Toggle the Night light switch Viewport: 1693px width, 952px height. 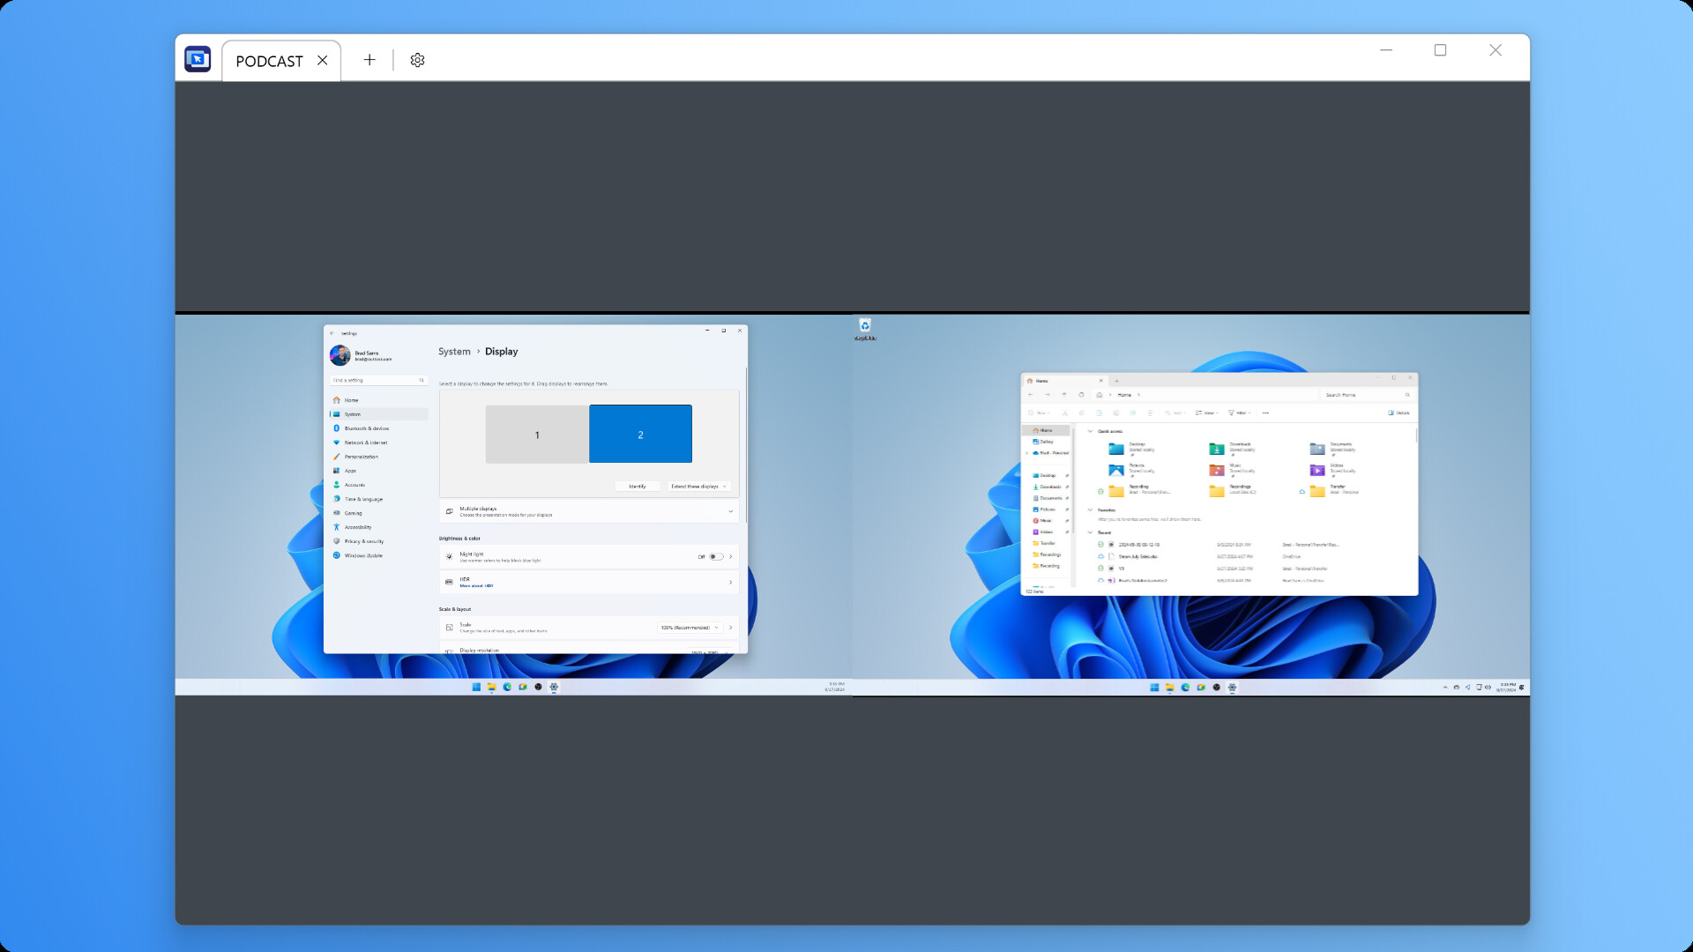tap(716, 557)
